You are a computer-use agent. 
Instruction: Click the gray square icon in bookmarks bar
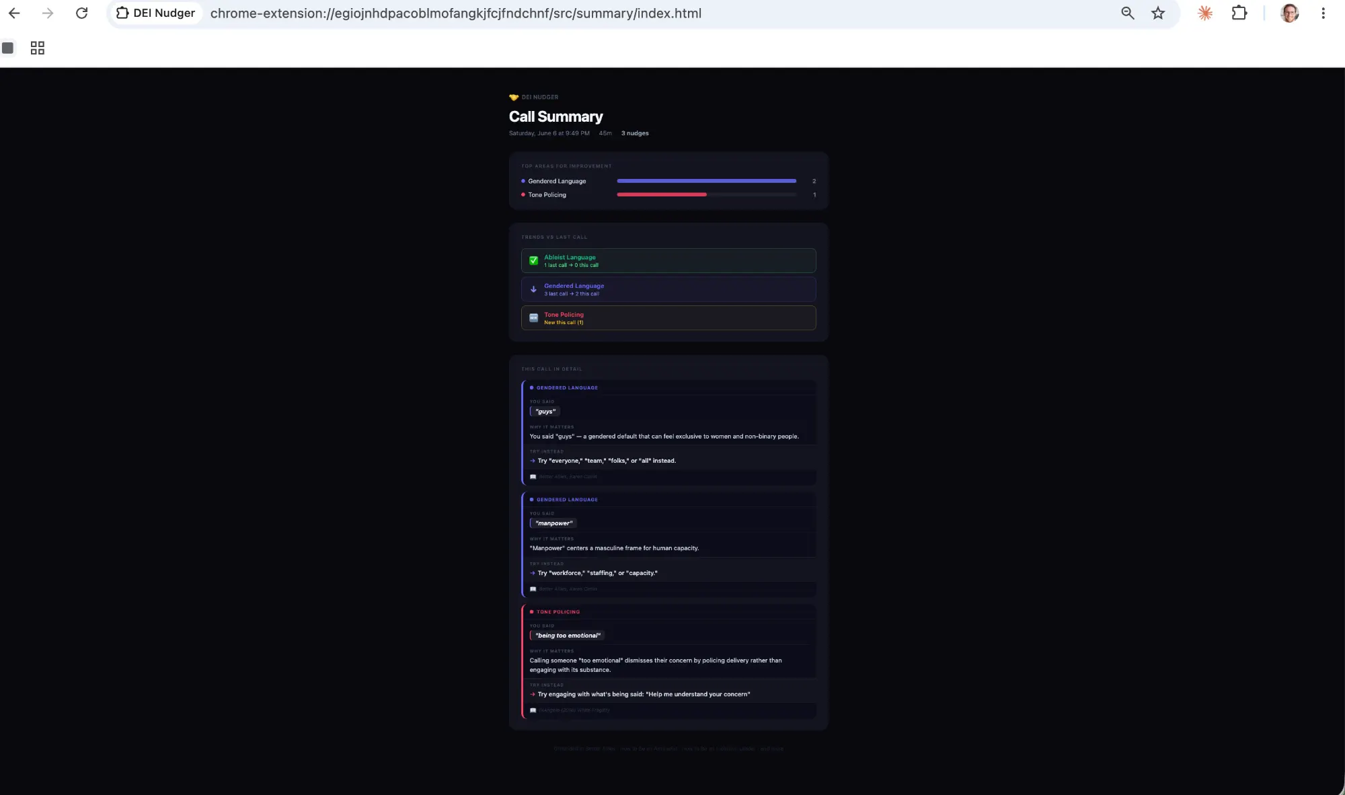coord(8,48)
